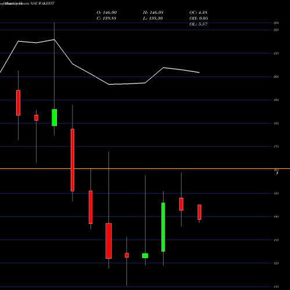Image resolution: width=290 pixels, height=290 pixels.
Task: Click the 191 price axis label
Action: click(x=276, y=100)
